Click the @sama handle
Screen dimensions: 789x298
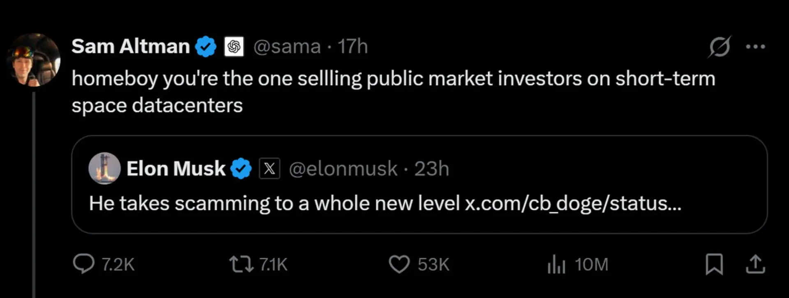(x=287, y=46)
